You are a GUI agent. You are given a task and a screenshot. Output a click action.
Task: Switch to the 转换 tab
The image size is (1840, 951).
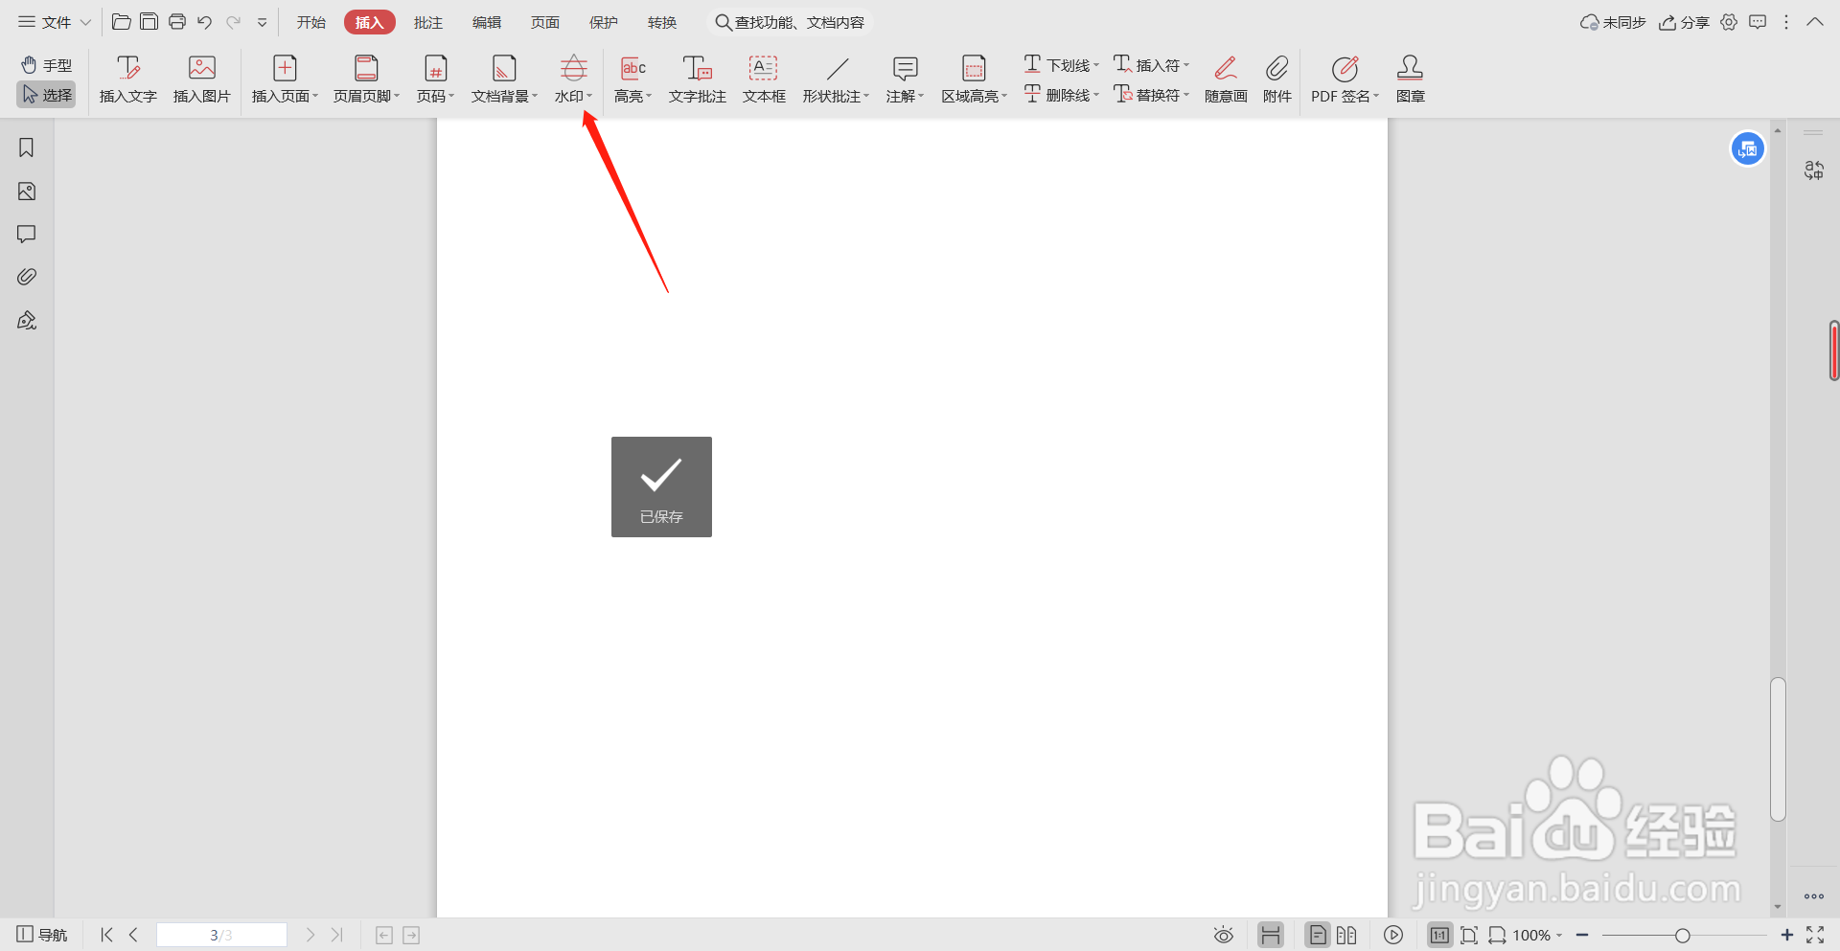pos(662,22)
